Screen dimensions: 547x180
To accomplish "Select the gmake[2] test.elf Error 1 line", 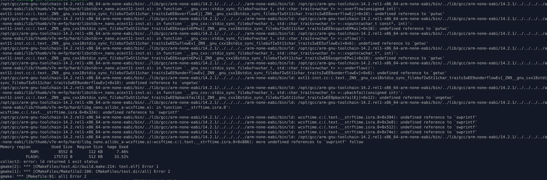I will click(x=79, y=167).
